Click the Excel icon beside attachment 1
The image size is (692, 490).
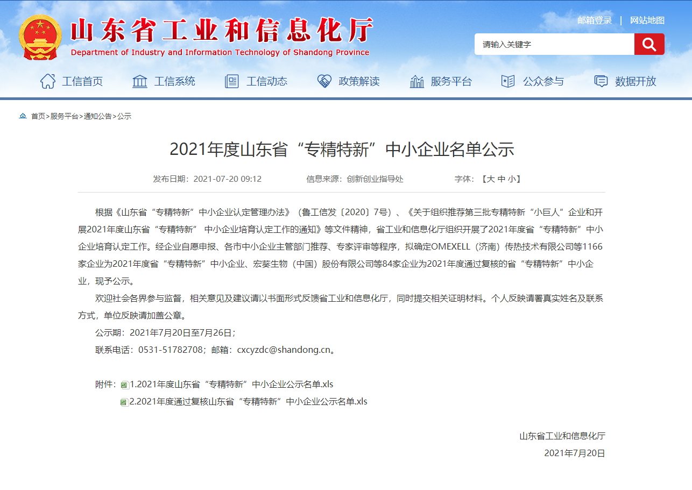[125, 385]
